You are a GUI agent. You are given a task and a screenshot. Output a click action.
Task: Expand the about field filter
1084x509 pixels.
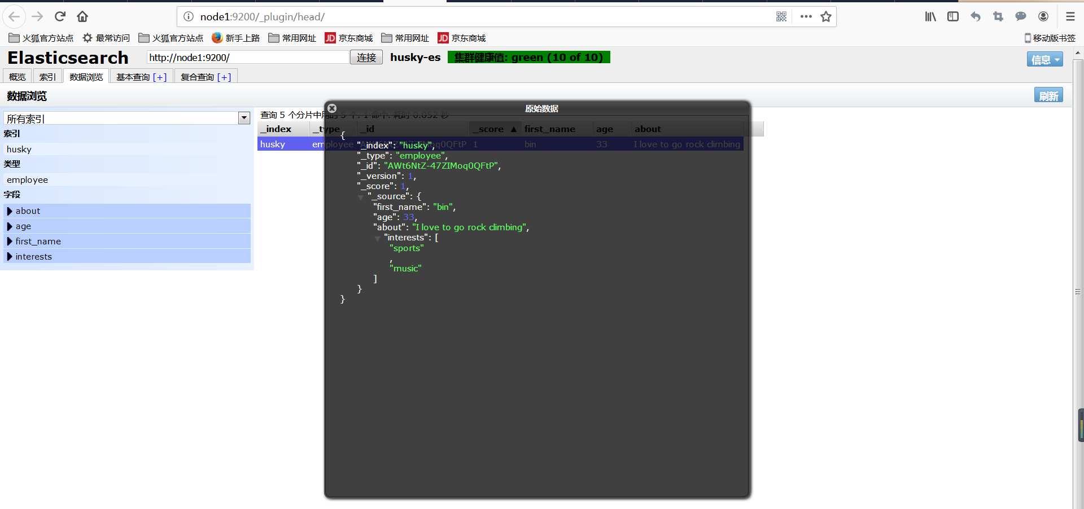pyautogui.click(x=128, y=210)
